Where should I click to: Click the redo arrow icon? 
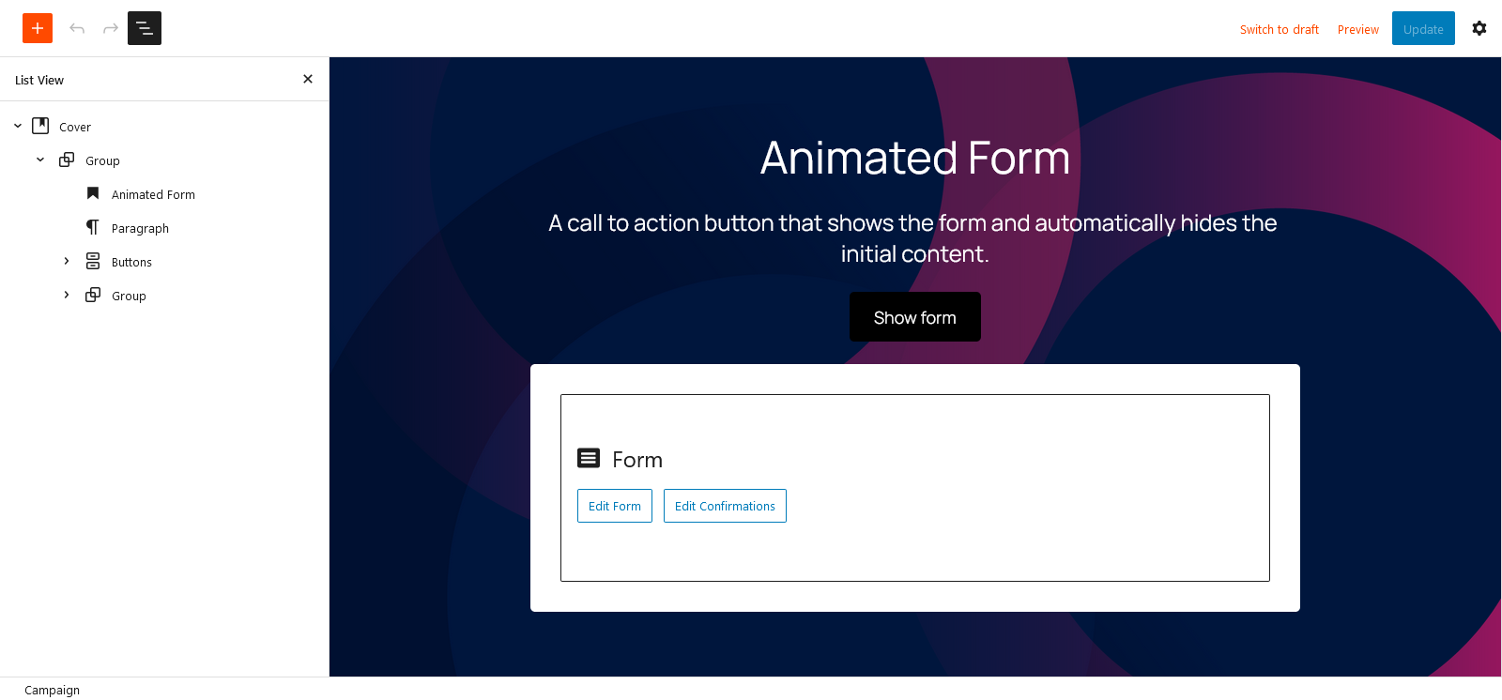coord(111,28)
